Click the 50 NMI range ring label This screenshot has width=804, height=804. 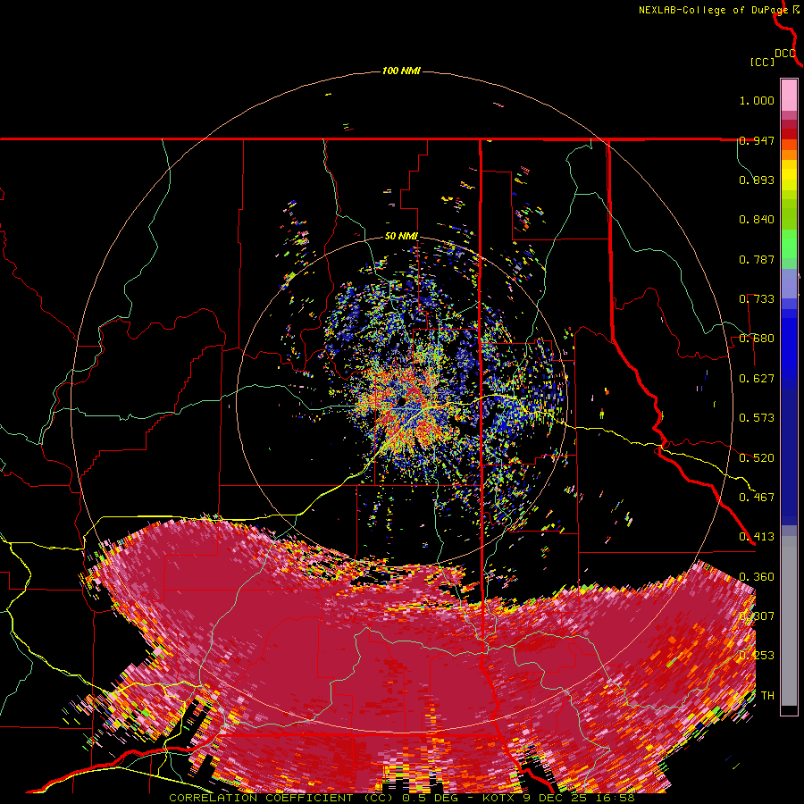401,237
